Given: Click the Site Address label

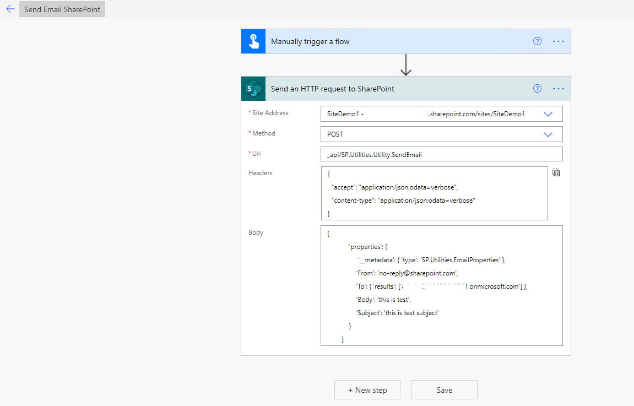Looking at the screenshot, I should pyautogui.click(x=270, y=113).
